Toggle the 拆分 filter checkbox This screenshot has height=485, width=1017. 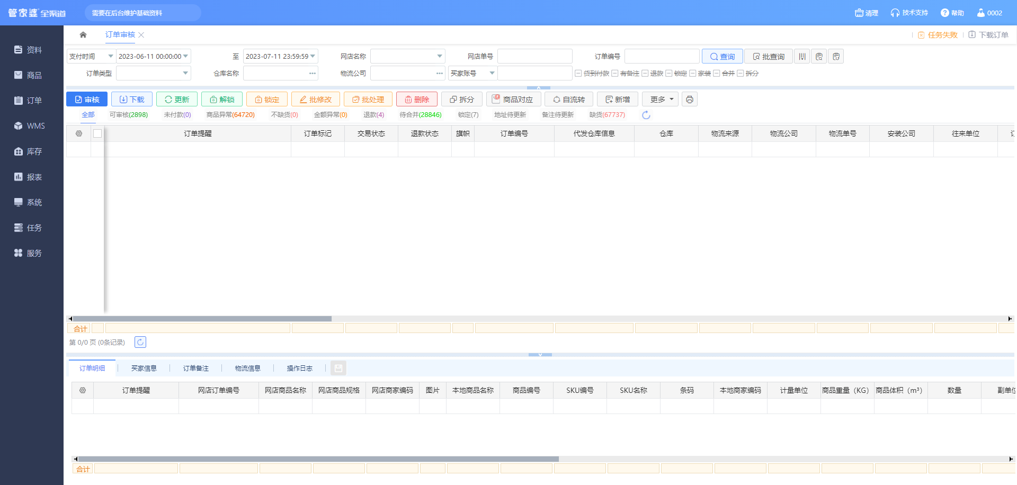pyautogui.click(x=741, y=74)
